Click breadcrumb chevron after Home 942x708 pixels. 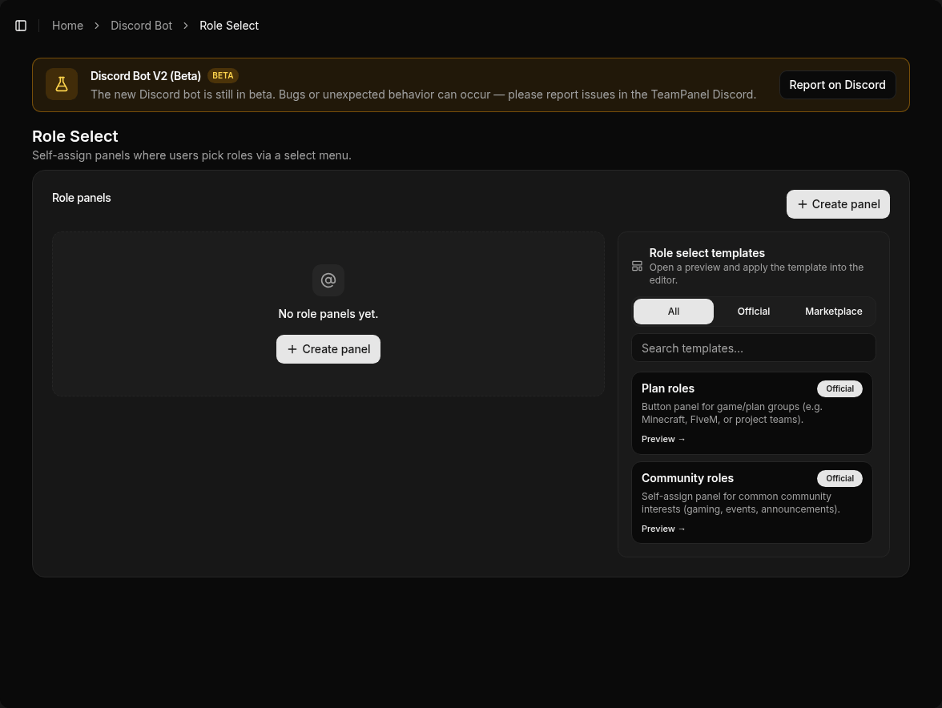[x=97, y=26]
